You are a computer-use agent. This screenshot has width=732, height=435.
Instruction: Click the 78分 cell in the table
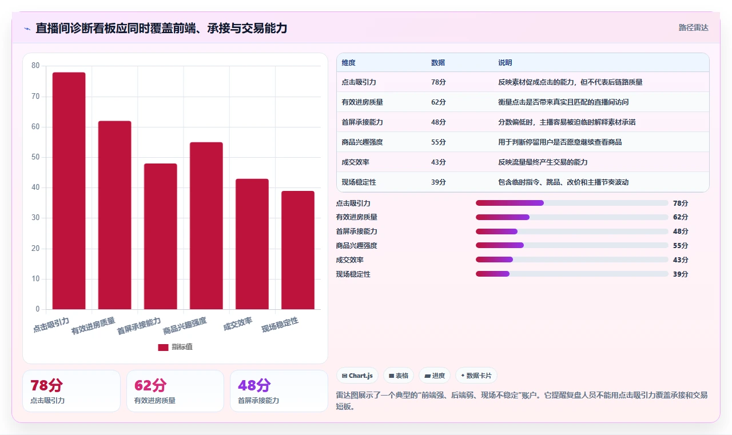[439, 82]
